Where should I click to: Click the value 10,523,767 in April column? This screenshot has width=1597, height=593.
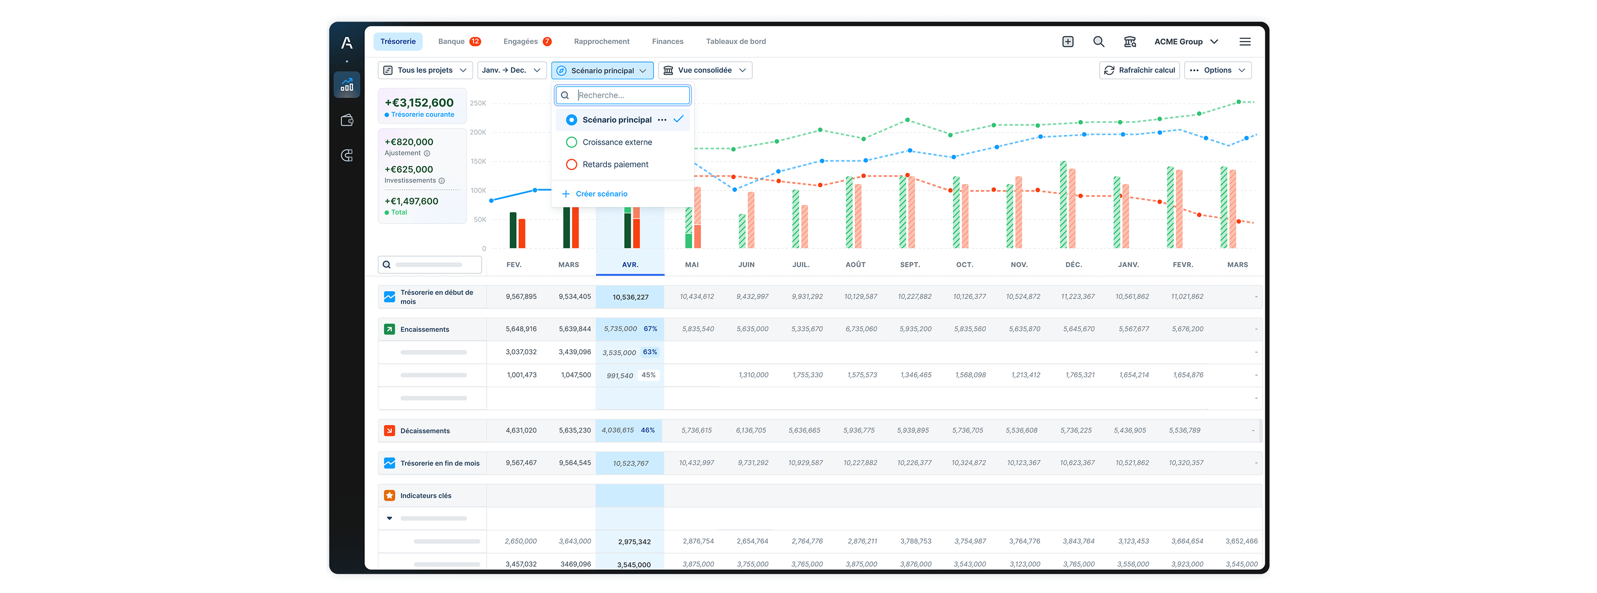click(630, 463)
